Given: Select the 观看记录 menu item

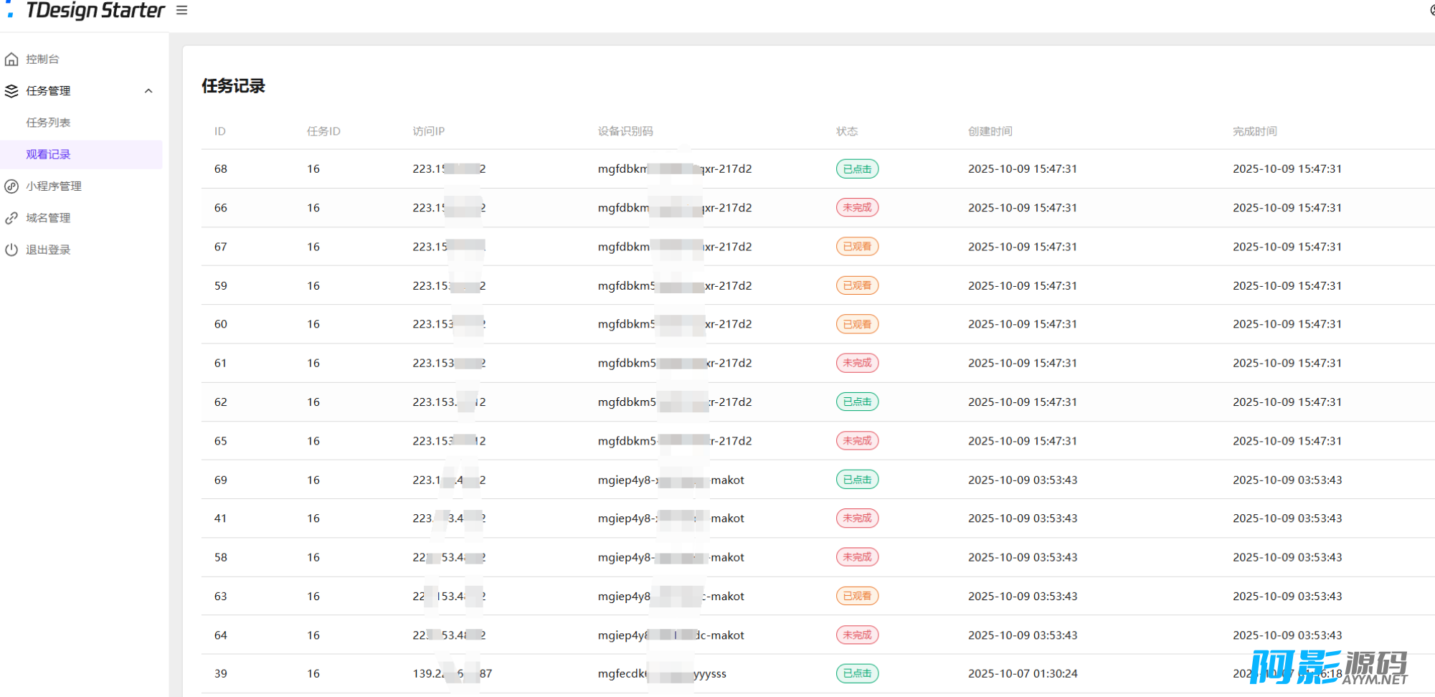Looking at the screenshot, I should pyautogui.click(x=48, y=154).
